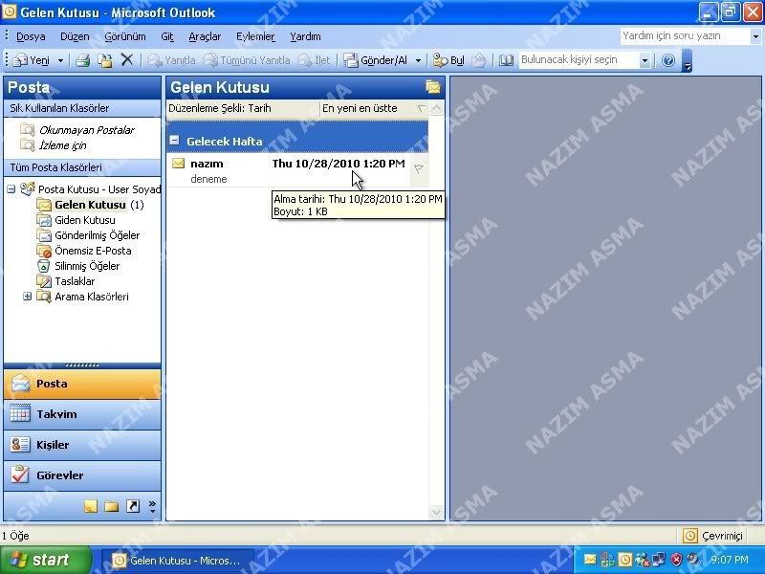
Task: Click the message list scroll up arrow
Action: pos(437,108)
